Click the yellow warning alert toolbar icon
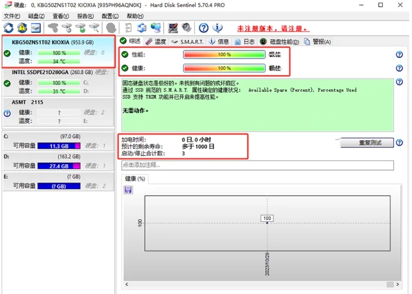412x294 pixels. pyautogui.click(x=22, y=28)
